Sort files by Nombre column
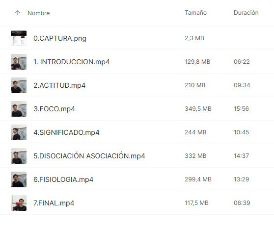The height and width of the screenshot is (227, 274). tap(38, 13)
